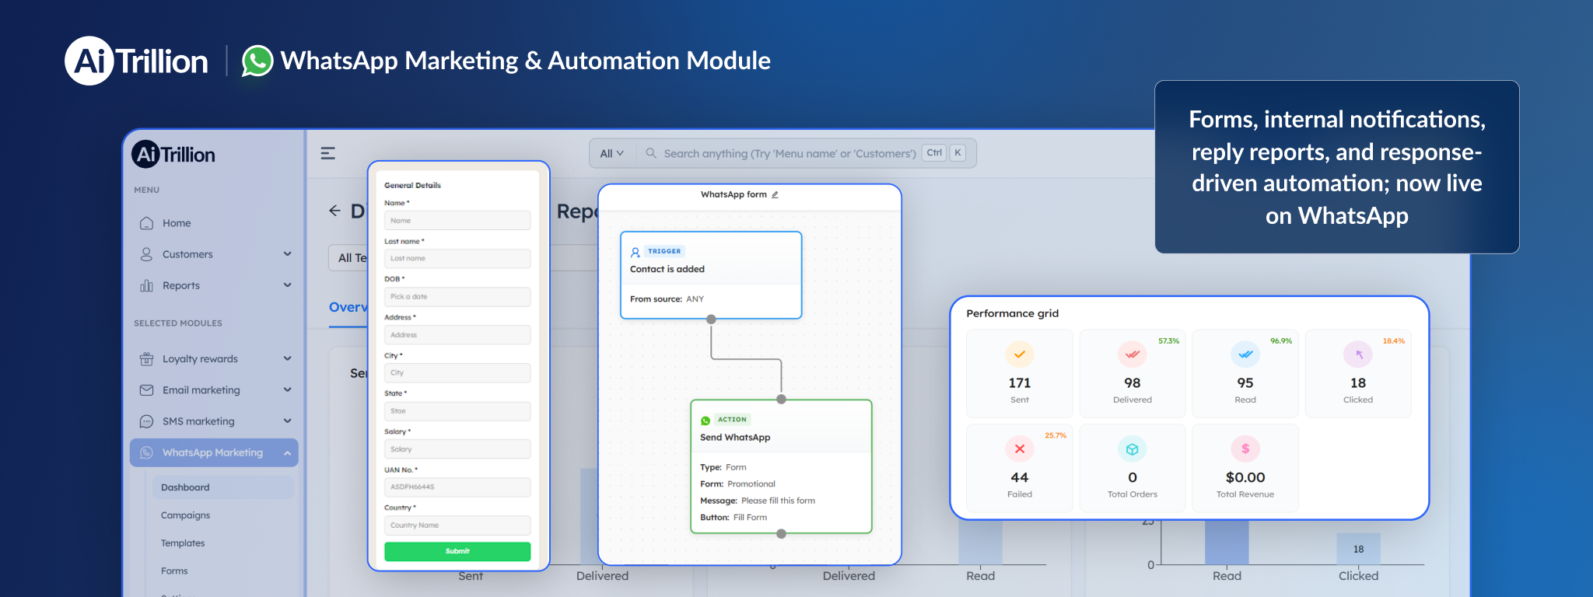Open the Templates submenu item
Screen dimensions: 1593x597
183,543
